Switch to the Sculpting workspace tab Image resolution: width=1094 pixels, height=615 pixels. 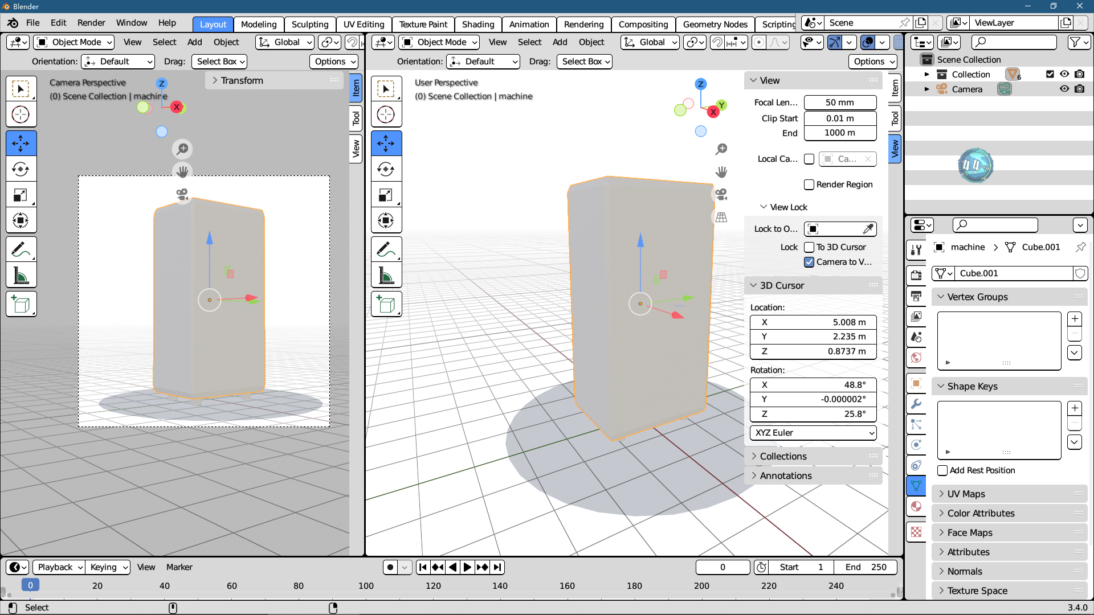tap(310, 24)
